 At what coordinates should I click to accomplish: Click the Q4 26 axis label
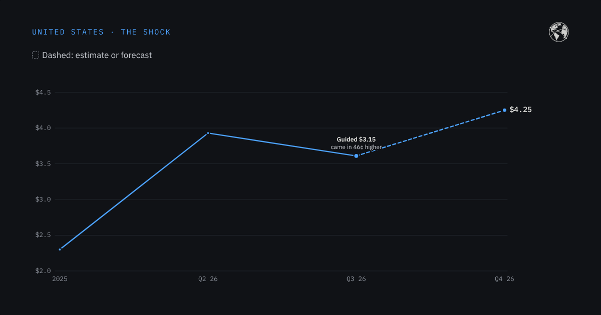click(x=504, y=279)
